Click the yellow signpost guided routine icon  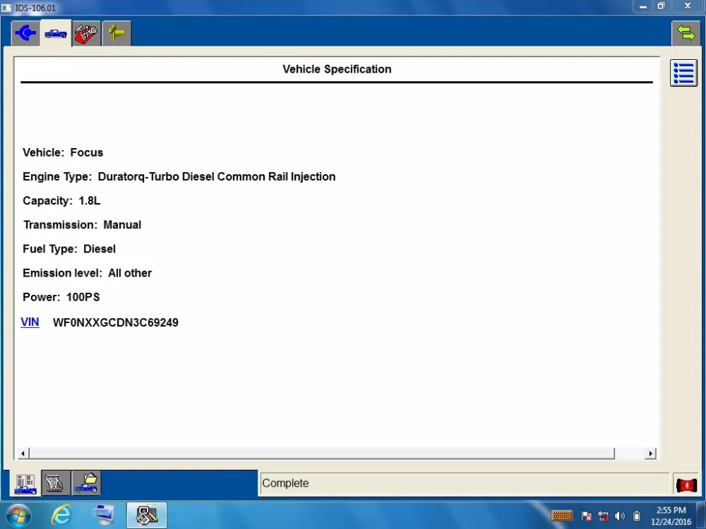(116, 33)
